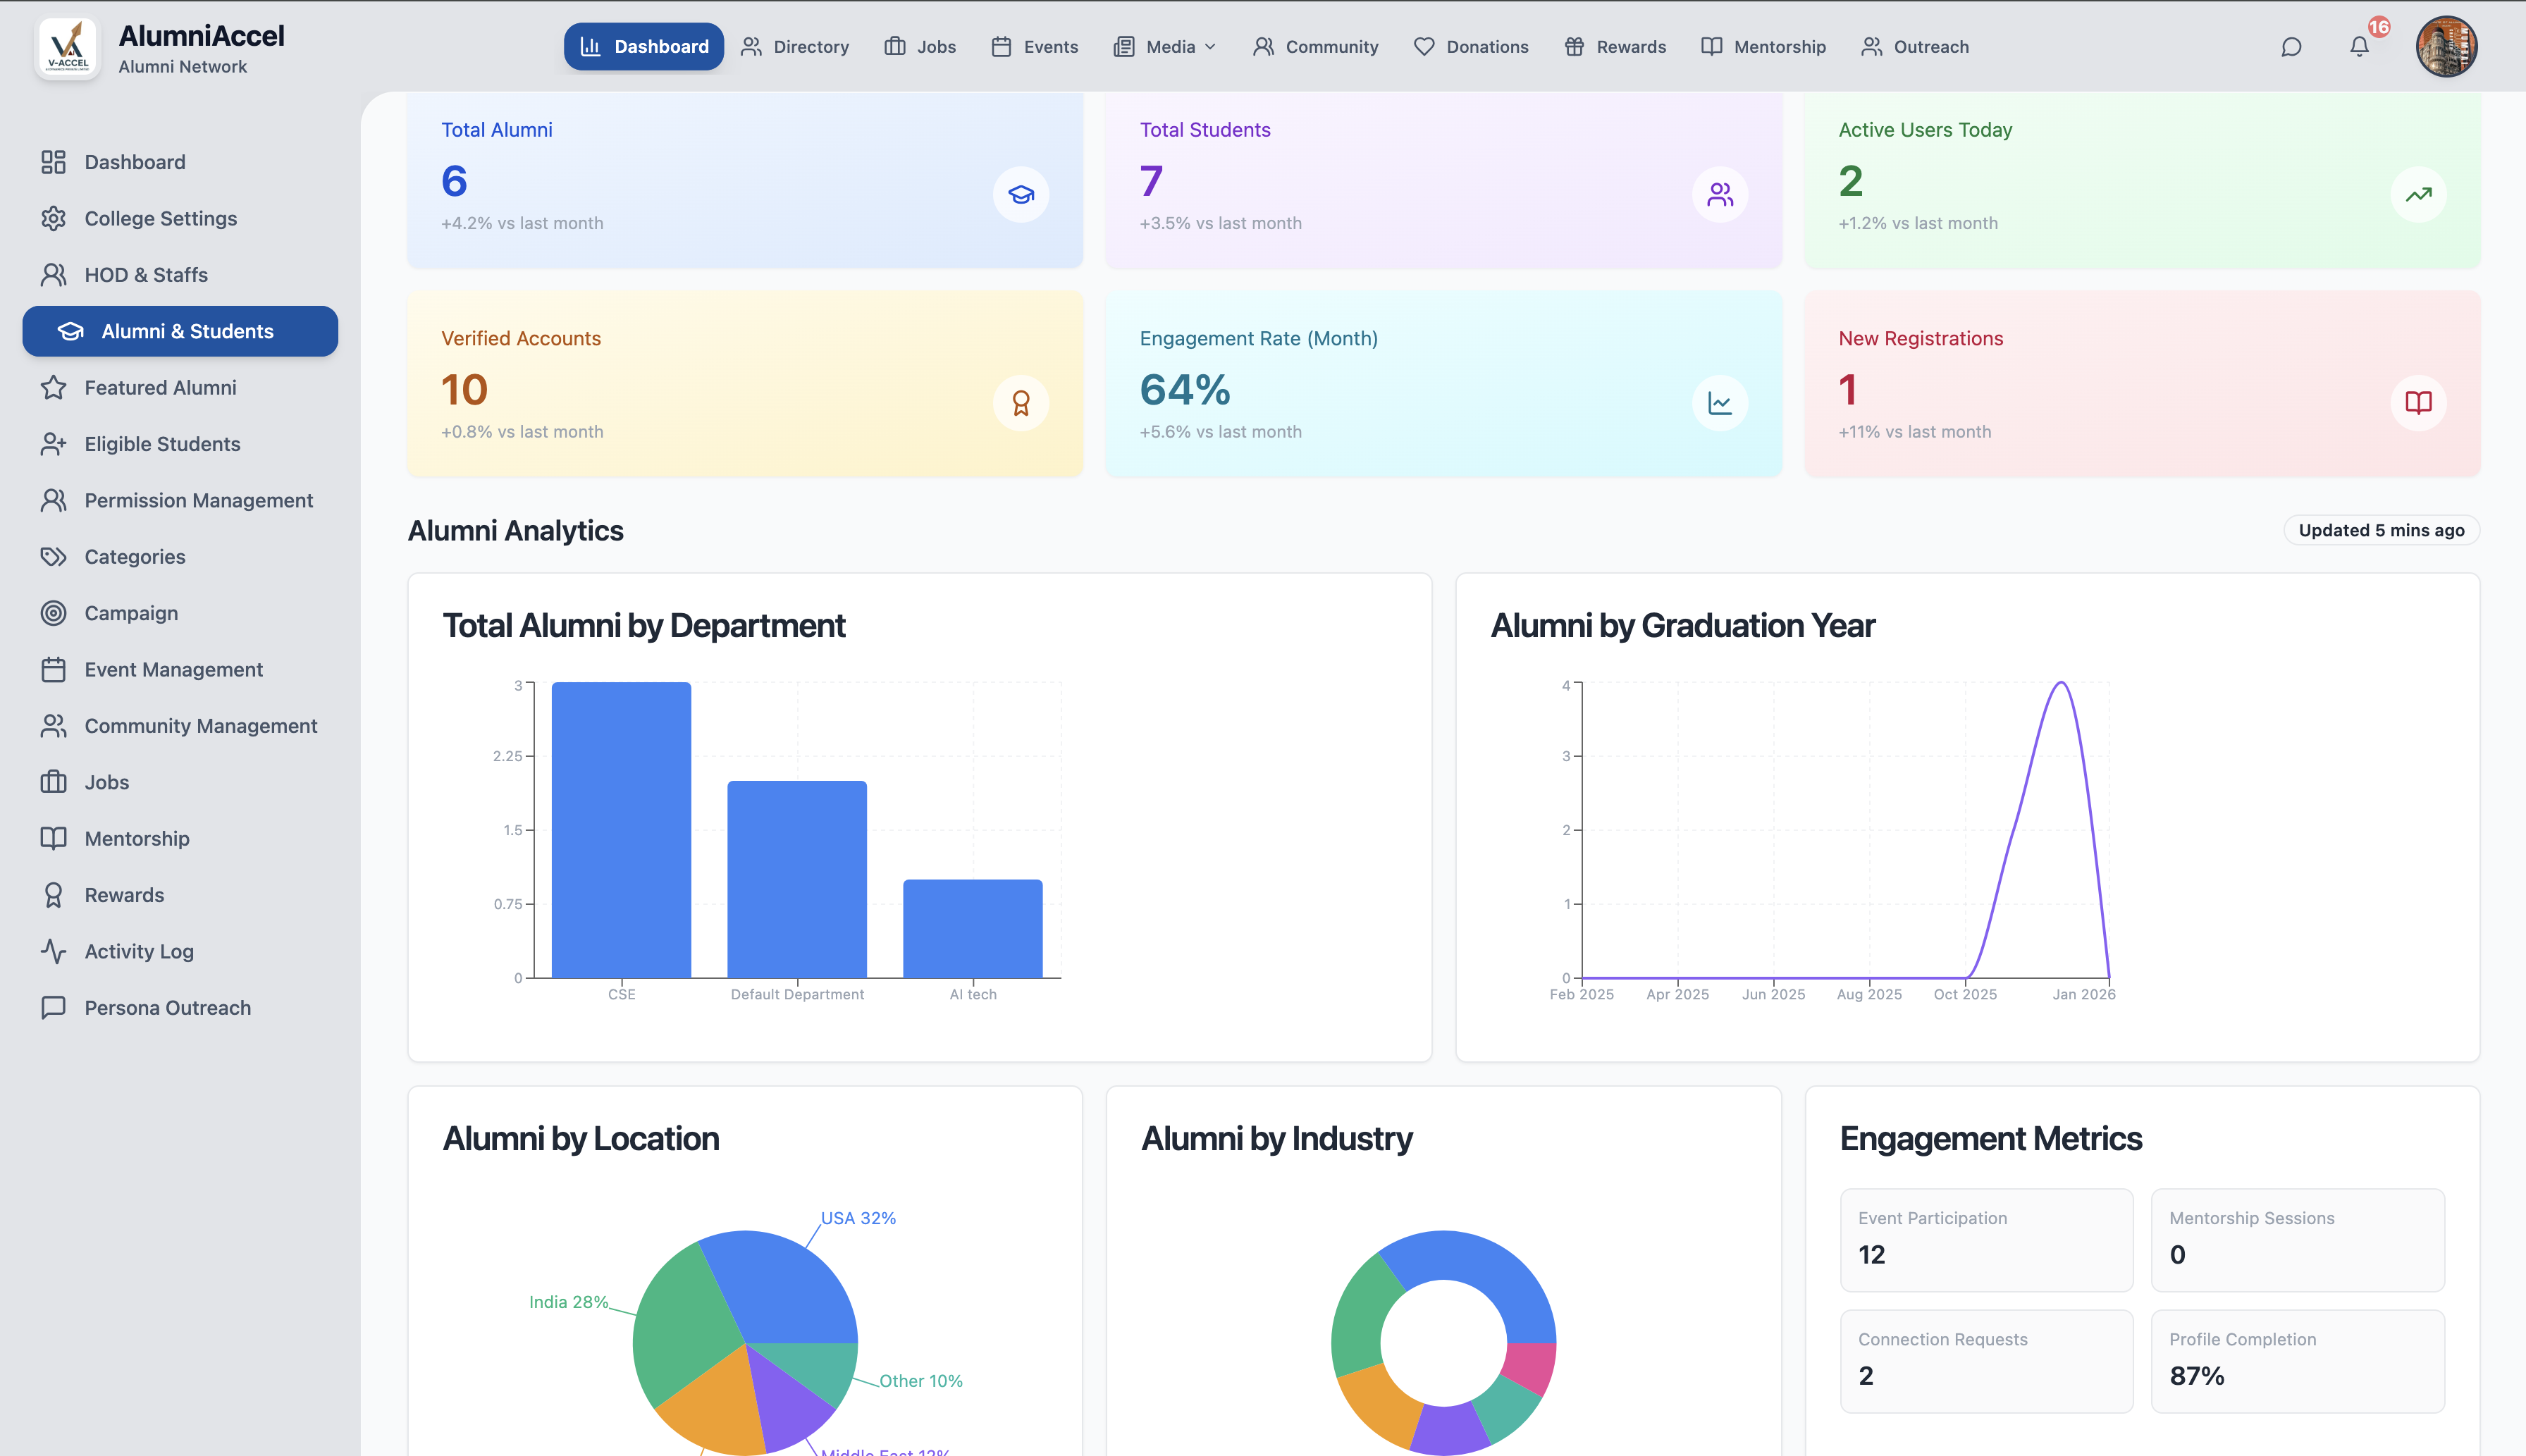
Task: Click the graduation cap icon on Total Alumni
Action: click(1020, 194)
